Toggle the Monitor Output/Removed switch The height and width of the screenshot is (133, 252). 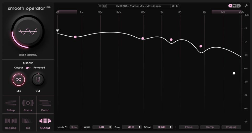(28, 68)
